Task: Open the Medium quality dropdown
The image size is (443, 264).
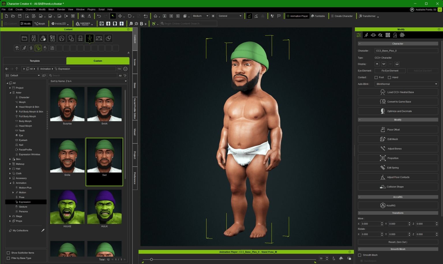Action: click(x=200, y=16)
